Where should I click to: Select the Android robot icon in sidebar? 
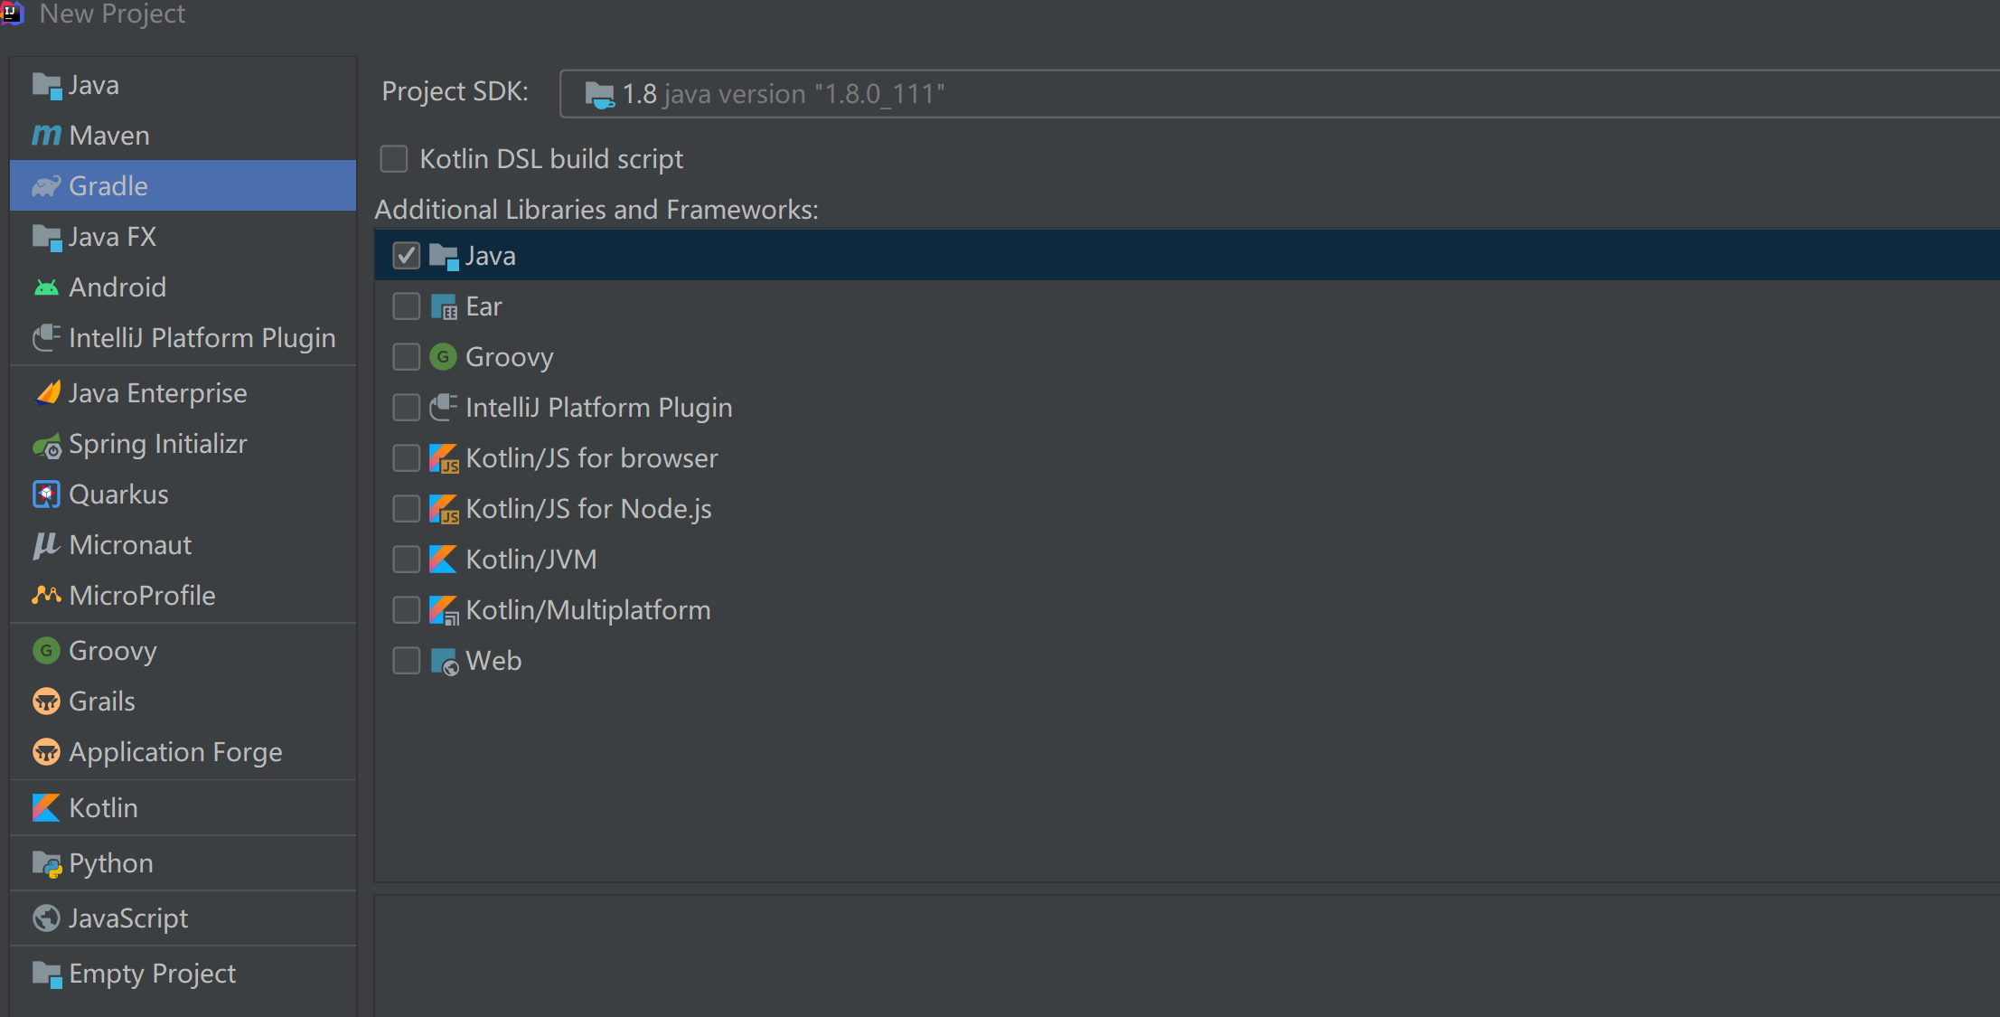pos(46,287)
